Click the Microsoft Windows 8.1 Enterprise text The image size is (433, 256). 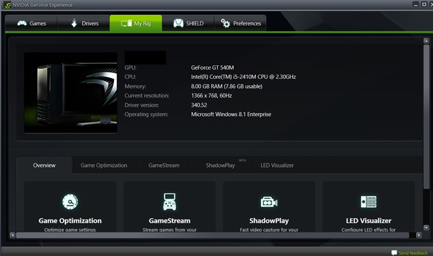point(231,114)
